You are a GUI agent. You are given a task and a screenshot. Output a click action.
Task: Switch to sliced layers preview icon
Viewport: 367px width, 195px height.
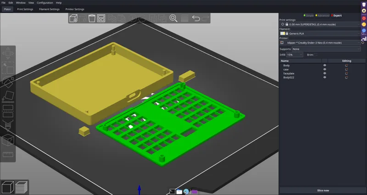coord(22,187)
